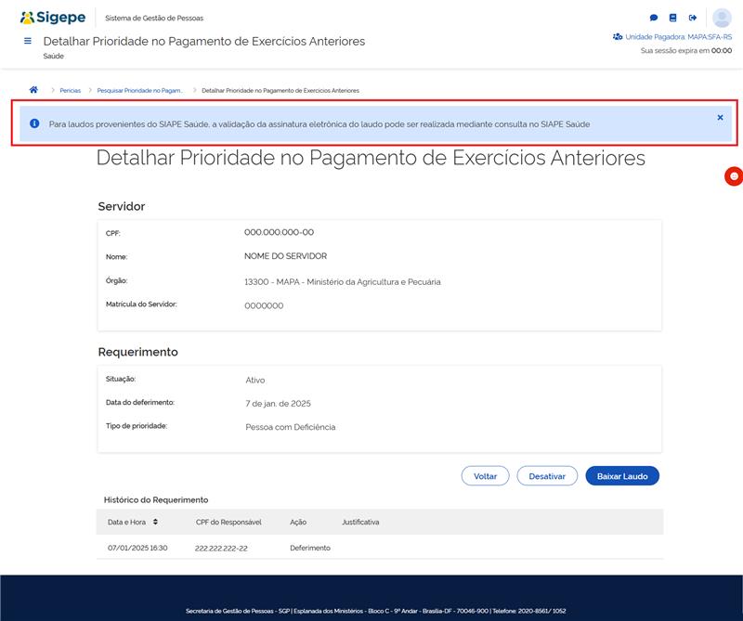Click the Desativar button
Viewport: 743px width, 621px height.
point(547,476)
